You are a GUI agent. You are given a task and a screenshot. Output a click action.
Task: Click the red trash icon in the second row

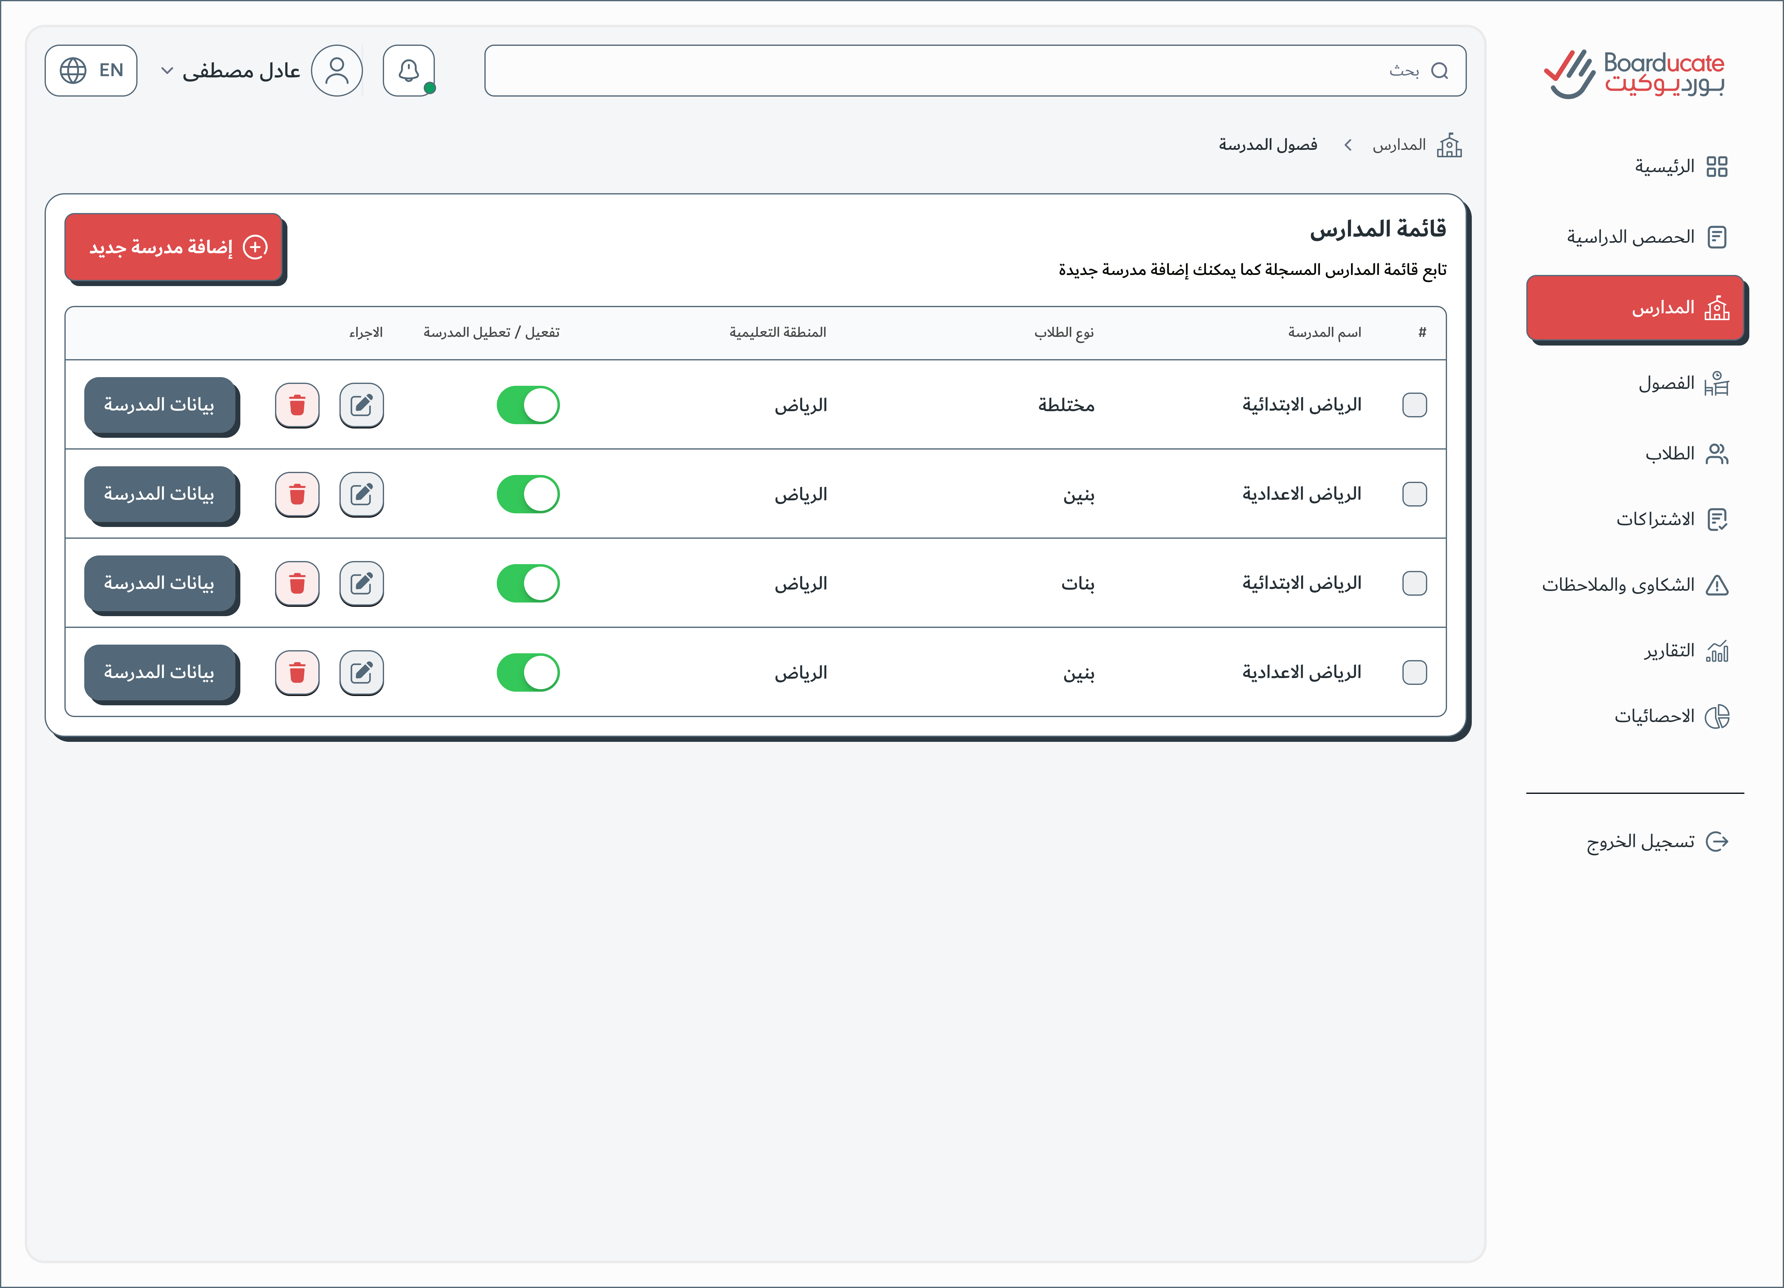[297, 494]
